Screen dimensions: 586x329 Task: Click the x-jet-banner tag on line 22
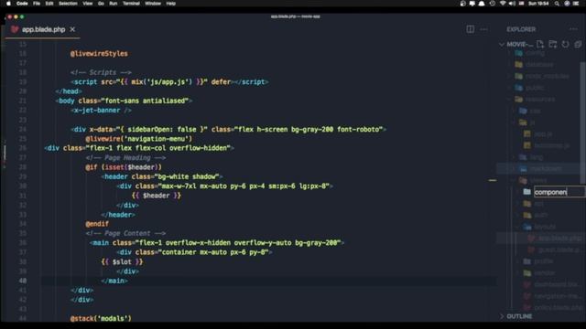tap(101, 110)
